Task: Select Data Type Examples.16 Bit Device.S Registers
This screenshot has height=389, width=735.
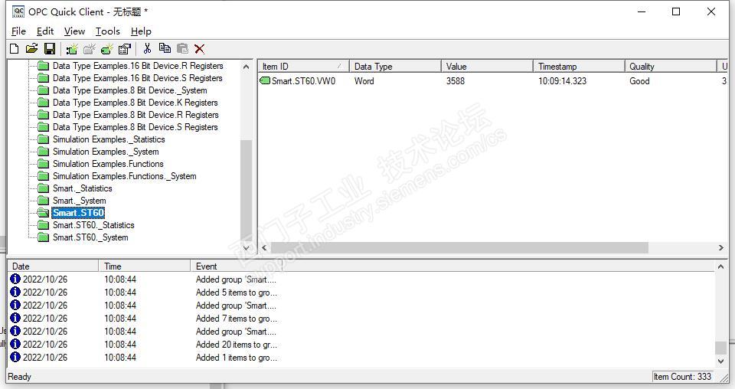Action: coord(137,78)
